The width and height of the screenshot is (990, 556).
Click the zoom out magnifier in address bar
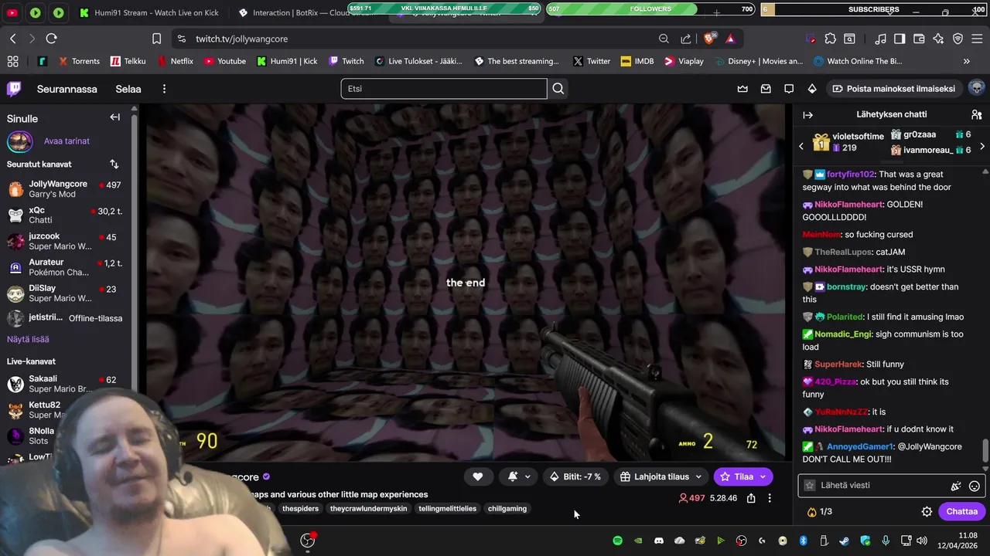tap(664, 39)
